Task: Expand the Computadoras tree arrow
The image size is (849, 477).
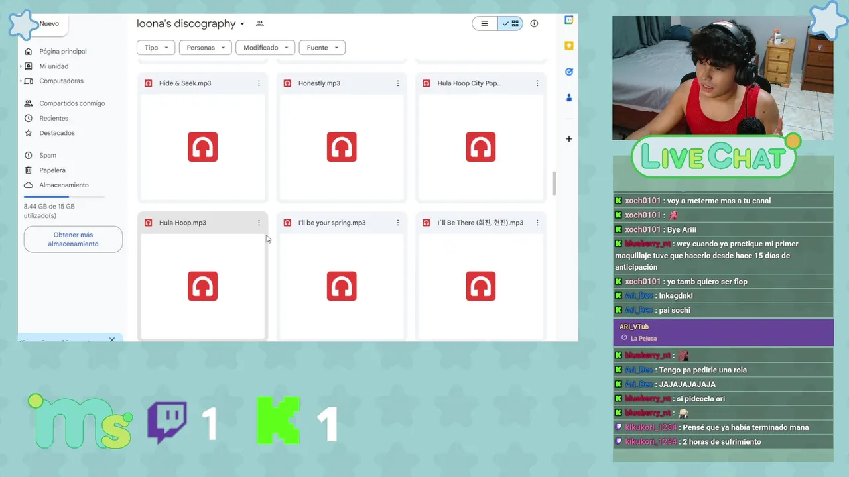Action: point(21,81)
